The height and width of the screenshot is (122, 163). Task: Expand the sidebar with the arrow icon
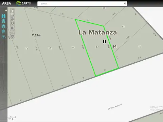(x=6, y=11)
